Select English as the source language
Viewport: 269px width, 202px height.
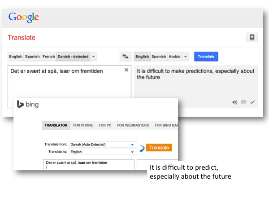point(16,57)
